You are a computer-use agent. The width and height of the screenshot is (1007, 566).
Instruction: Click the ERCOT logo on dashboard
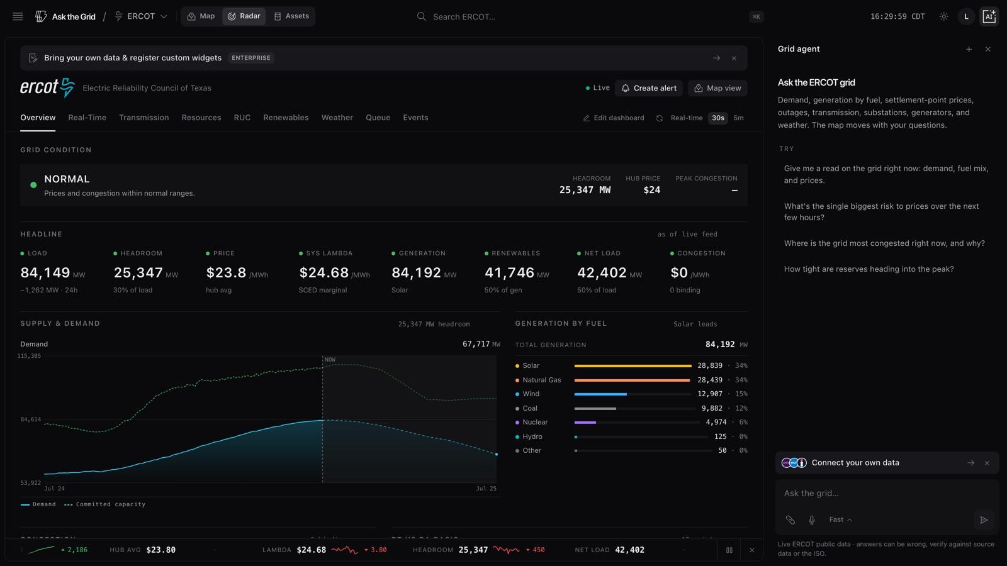47,87
